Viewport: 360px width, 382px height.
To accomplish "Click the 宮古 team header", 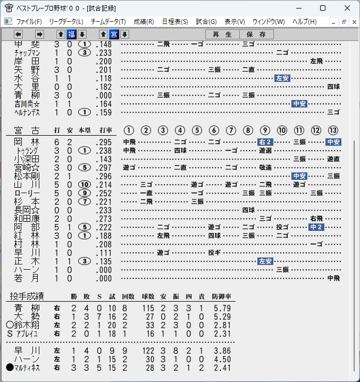I will 27,130.
